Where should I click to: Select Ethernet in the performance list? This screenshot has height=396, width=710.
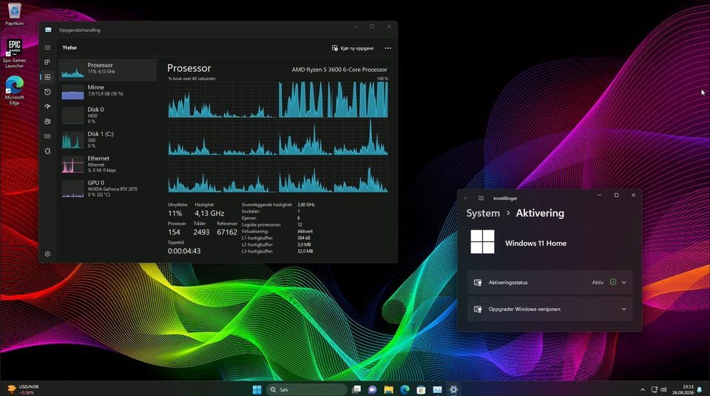108,164
